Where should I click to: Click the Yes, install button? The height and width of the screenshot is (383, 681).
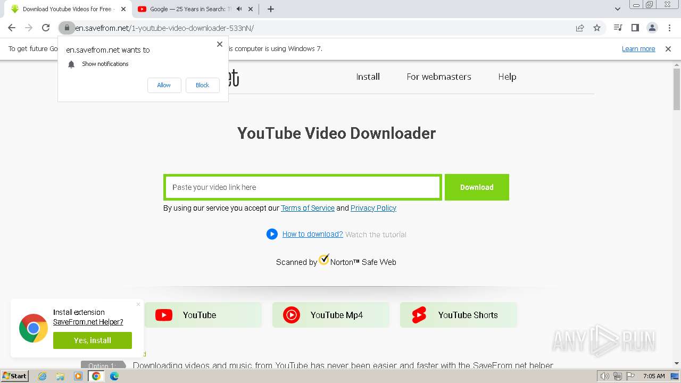click(93, 340)
